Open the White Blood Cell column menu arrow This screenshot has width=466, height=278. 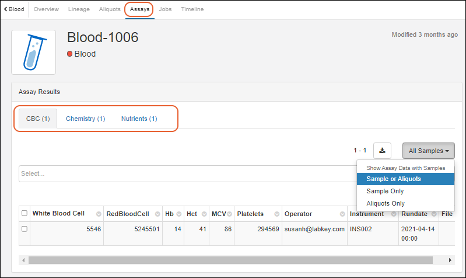pyautogui.click(x=98, y=214)
